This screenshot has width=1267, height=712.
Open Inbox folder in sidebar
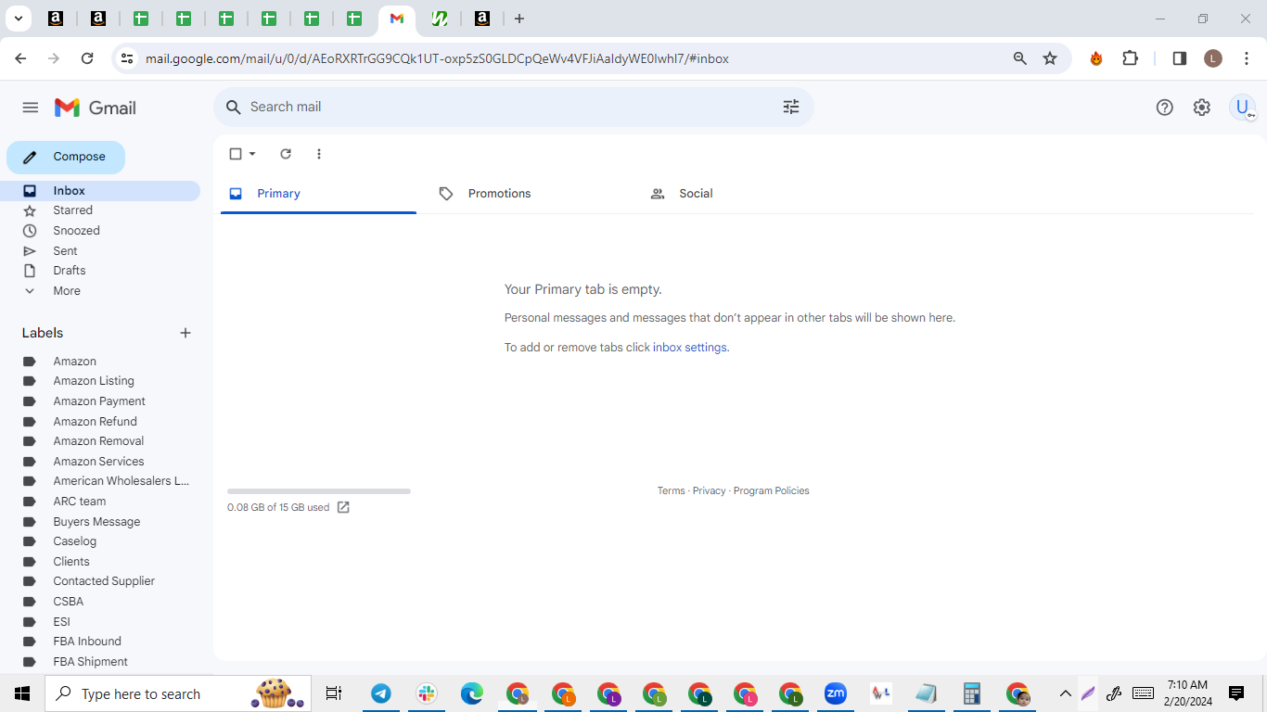tap(100, 191)
